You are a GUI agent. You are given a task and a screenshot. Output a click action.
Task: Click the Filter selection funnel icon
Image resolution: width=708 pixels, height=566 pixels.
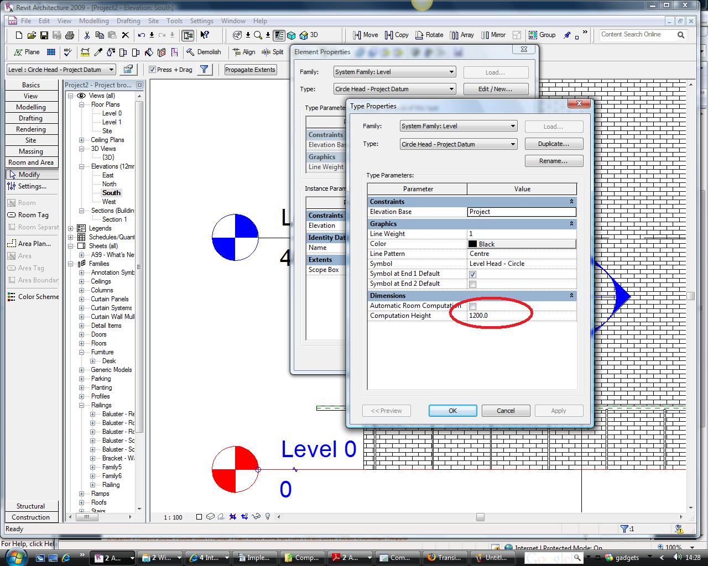pyautogui.click(x=204, y=70)
